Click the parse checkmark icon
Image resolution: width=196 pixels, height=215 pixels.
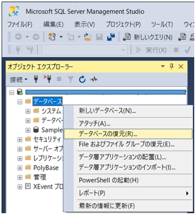tap(188, 50)
